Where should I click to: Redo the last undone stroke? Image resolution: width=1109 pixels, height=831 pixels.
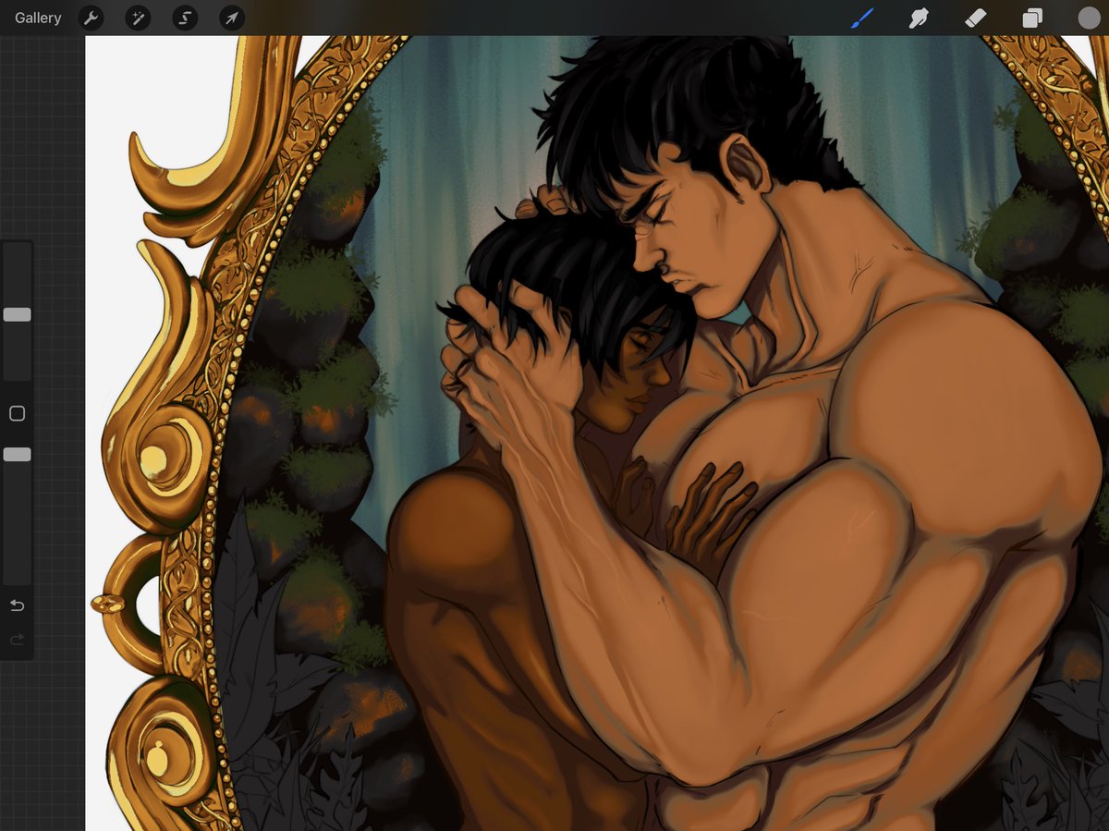17,640
